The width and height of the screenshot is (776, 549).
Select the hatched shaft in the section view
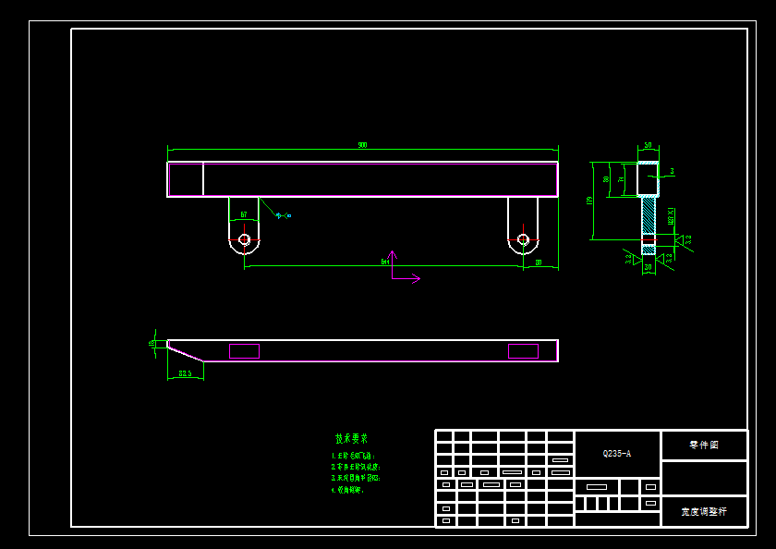[x=649, y=215]
